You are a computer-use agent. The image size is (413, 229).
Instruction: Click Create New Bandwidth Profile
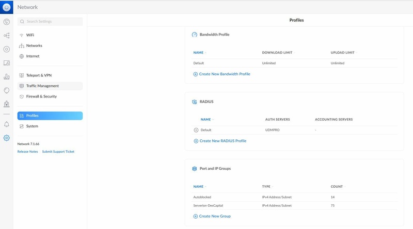[225, 74]
